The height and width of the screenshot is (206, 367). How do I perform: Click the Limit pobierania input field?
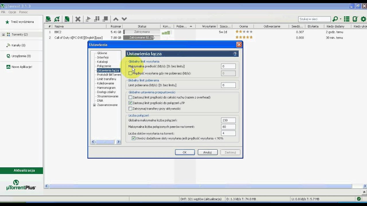tap(228, 85)
